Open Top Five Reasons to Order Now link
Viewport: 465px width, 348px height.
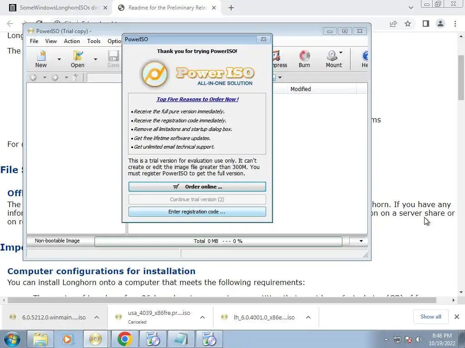click(x=198, y=99)
